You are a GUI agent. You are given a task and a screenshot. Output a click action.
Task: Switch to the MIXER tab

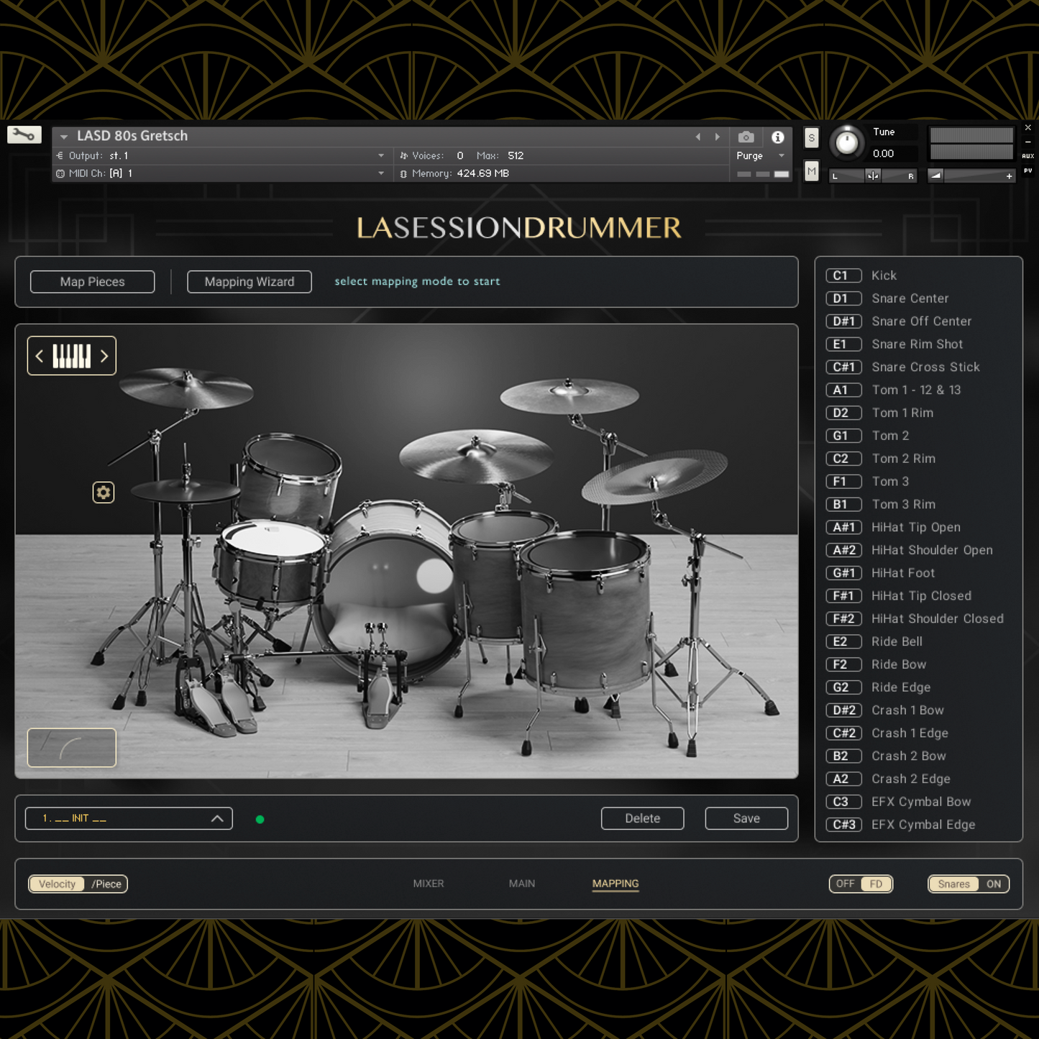click(429, 884)
